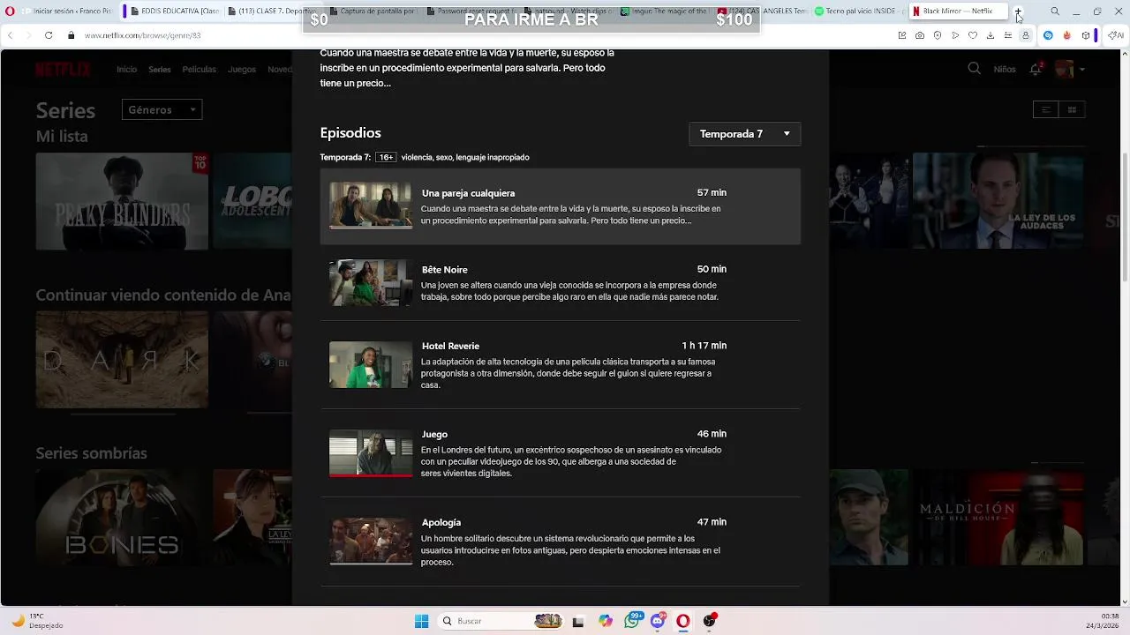The width and height of the screenshot is (1130, 635).
Task: Open 'La ley de los audaces' title card
Action: [998, 201]
